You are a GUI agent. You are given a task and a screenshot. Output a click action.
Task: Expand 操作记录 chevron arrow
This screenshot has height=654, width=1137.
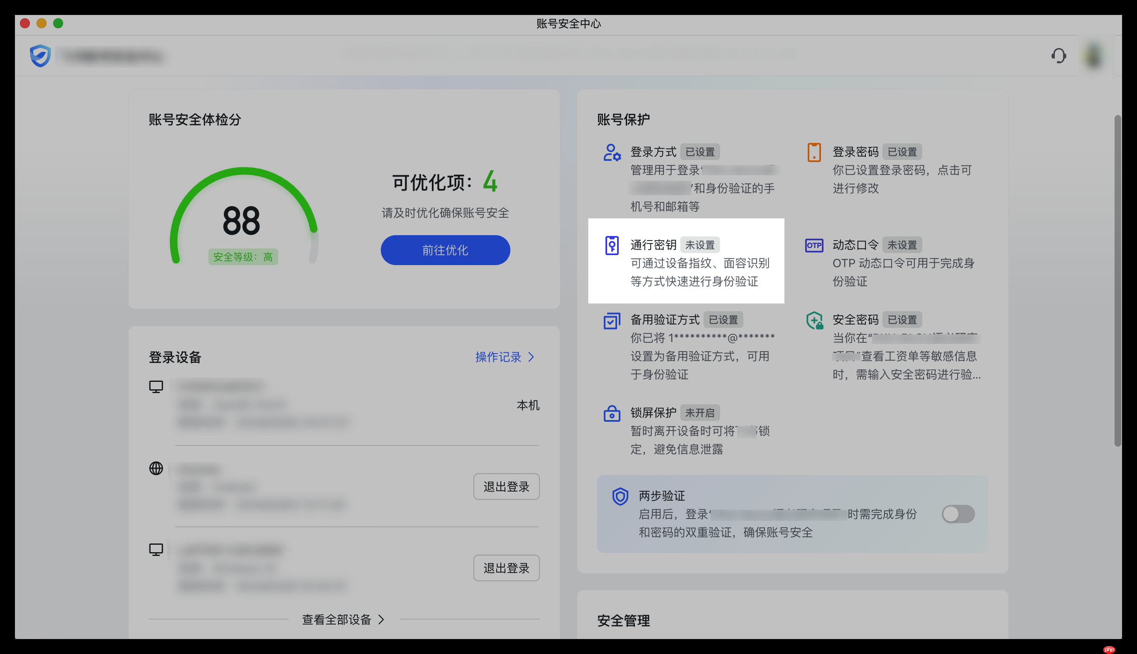click(x=532, y=357)
